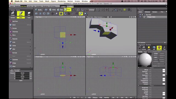Expand the Divide tool submenu
176x99 pixels.
pyautogui.click(x=30, y=46)
